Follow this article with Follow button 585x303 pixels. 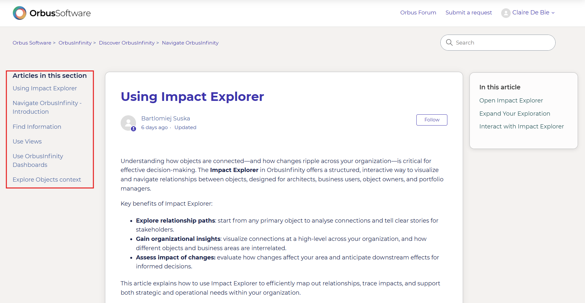(432, 120)
